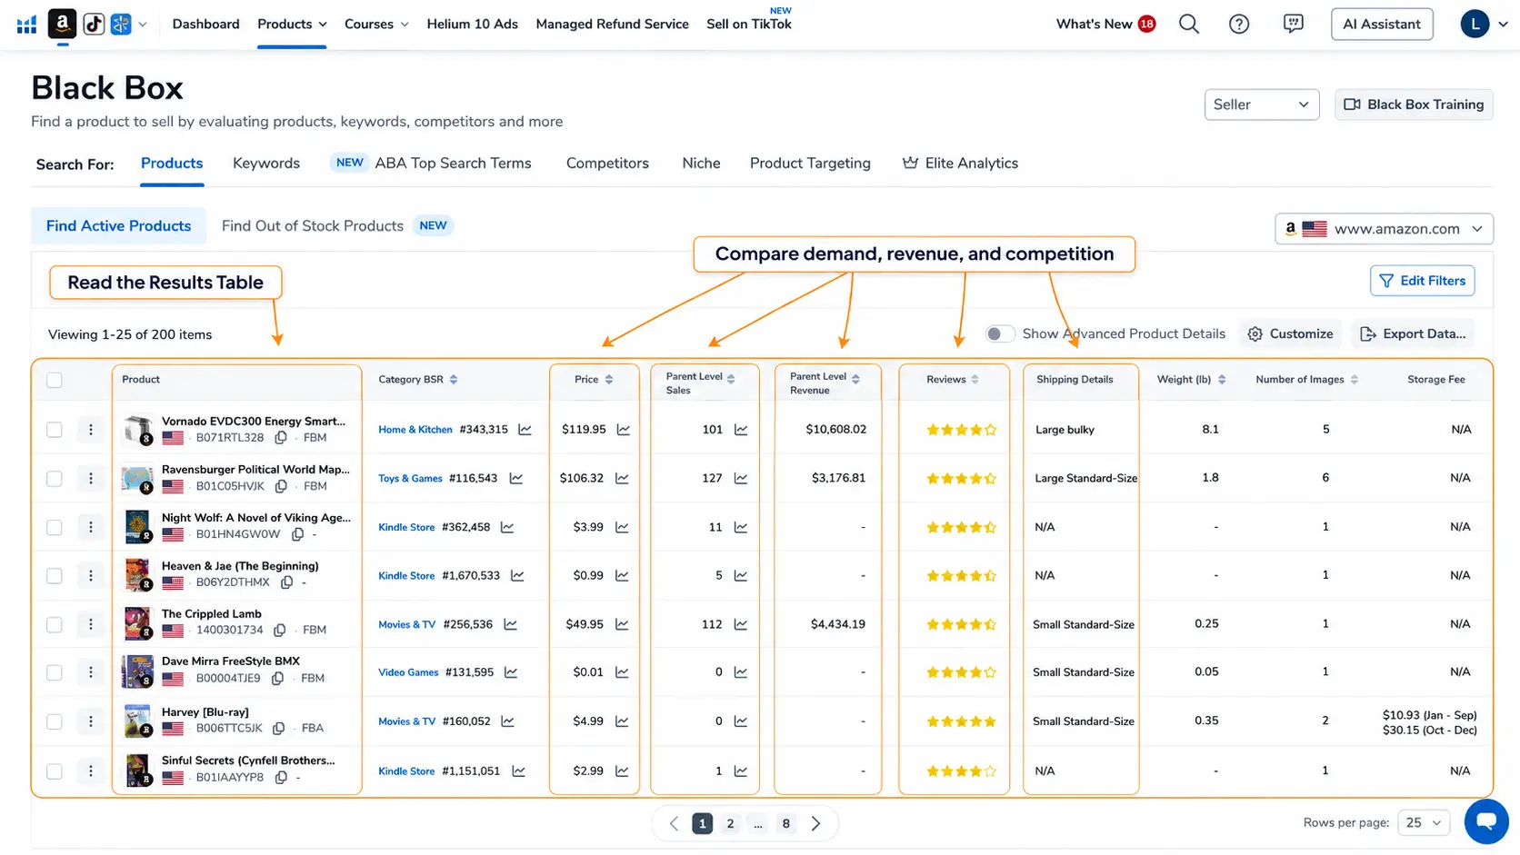Open Elite Analytics tab
Viewport: 1520px width, 855px height.
tap(960, 164)
